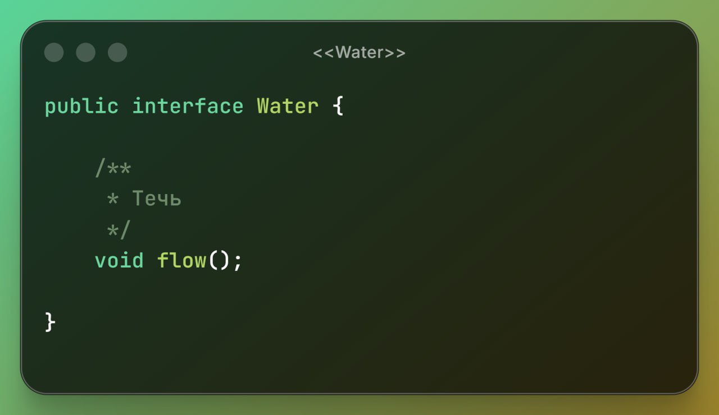Click the opening parenthesis after flow
The width and height of the screenshot is (719, 415).
pos(213,260)
